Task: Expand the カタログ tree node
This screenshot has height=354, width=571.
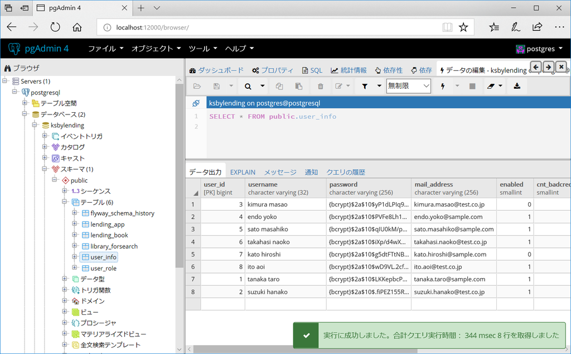Action: (x=45, y=146)
